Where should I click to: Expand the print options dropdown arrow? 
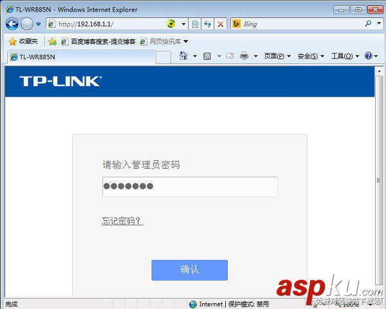256,56
